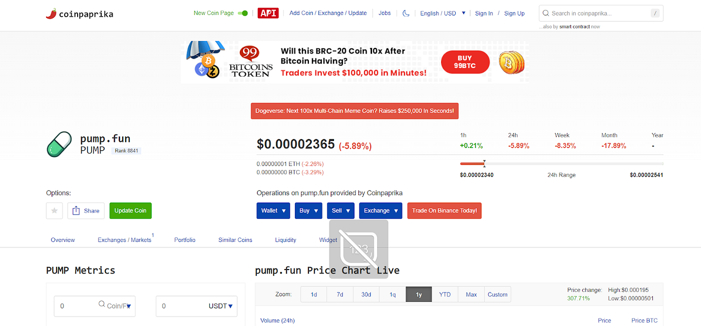Open the USDT currency dropdown
The height and width of the screenshot is (326, 701).
pos(221,305)
